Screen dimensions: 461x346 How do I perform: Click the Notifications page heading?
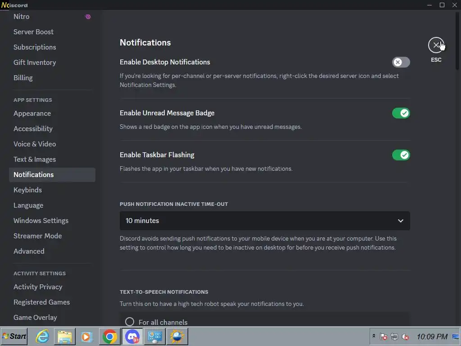pyautogui.click(x=145, y=42)
